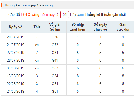The image size is (135, 97).
Task: Select the date cell 13/08/2019
Action: coord(16,76)
